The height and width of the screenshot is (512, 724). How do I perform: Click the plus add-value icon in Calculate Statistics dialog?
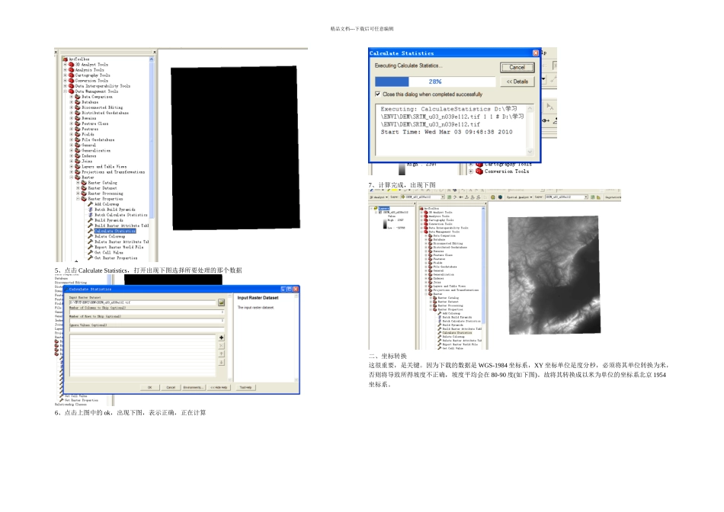coord(222,338)
